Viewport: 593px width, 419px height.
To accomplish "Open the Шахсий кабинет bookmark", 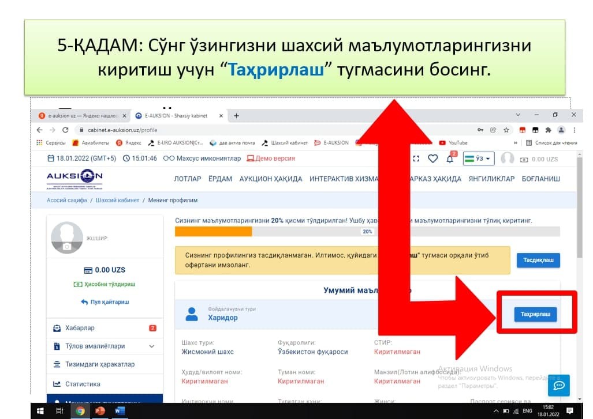I will click(x=285, y=143).
